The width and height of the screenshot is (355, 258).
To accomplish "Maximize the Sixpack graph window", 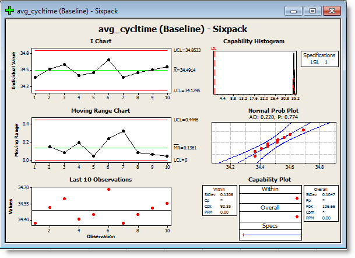I will [x=312, y=11].
